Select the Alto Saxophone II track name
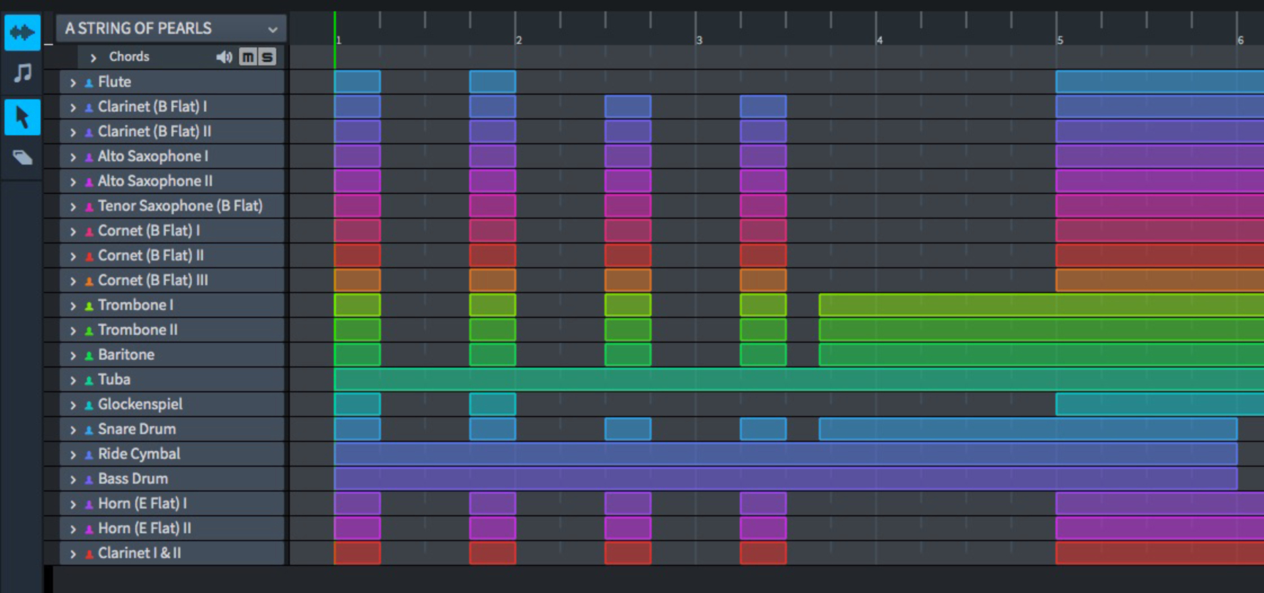This screenshot has height=593, width=1264. tap(155, 181)
